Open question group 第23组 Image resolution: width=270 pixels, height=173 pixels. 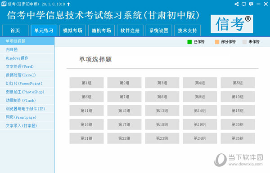(x=162, y=138)
